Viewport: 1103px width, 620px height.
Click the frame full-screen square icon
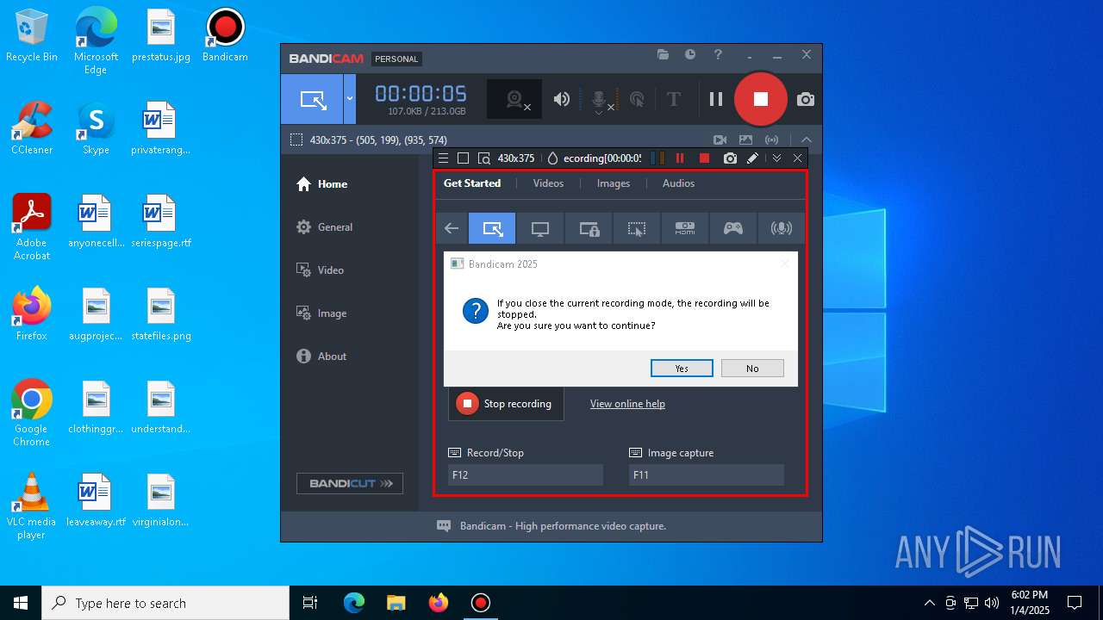[x=463, y=158]
